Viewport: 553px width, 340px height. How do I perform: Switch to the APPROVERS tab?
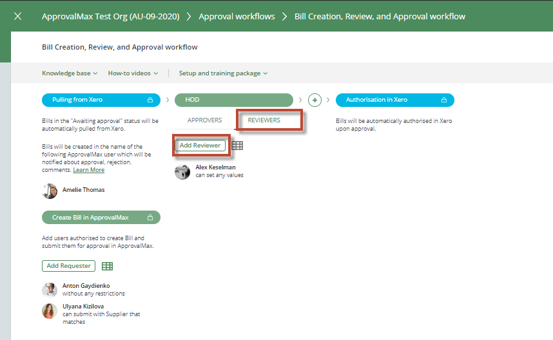204,120
